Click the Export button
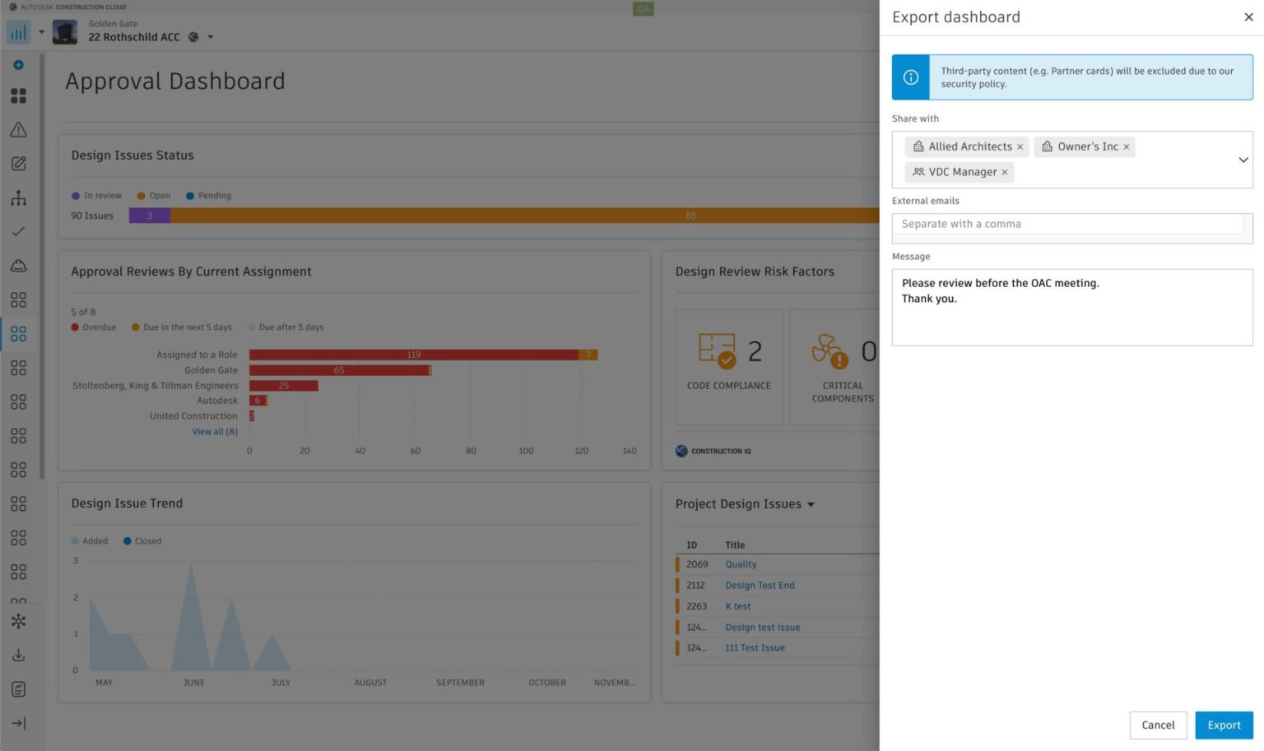The height and width of the screenshot is (751, 1264). [1224, 725]
